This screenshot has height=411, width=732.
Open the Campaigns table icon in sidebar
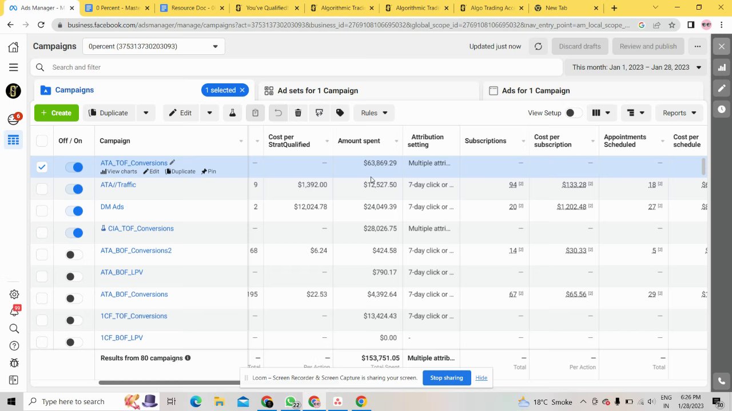tap(13, 140)
